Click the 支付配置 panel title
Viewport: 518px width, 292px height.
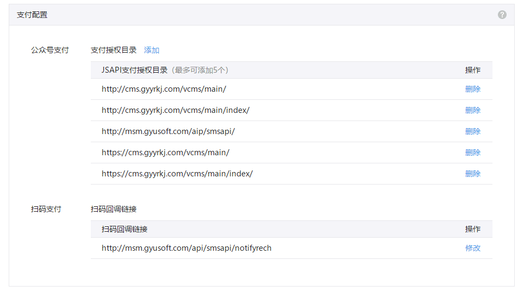pos(32,15)
